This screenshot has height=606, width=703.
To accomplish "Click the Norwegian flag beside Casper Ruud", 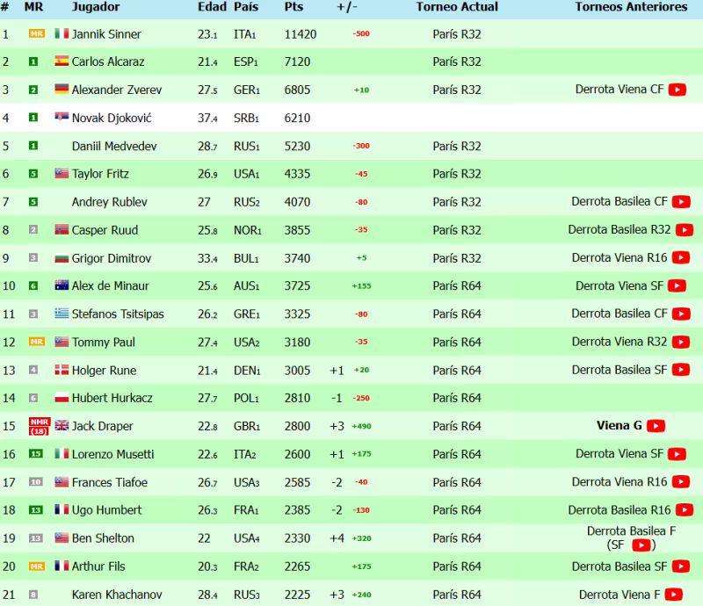I will click(62, 229).
